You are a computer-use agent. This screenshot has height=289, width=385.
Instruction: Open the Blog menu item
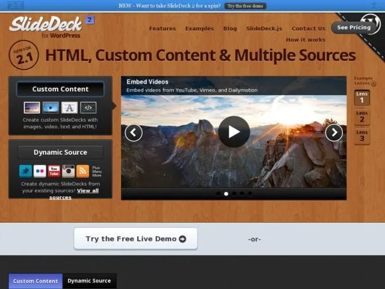[230, 28]
